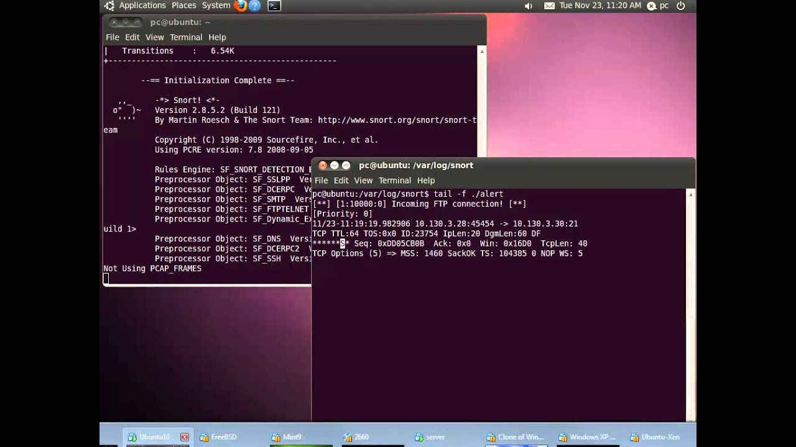
Task: Switch to Clone of Win... VM tab
Action: click(516, 437)
